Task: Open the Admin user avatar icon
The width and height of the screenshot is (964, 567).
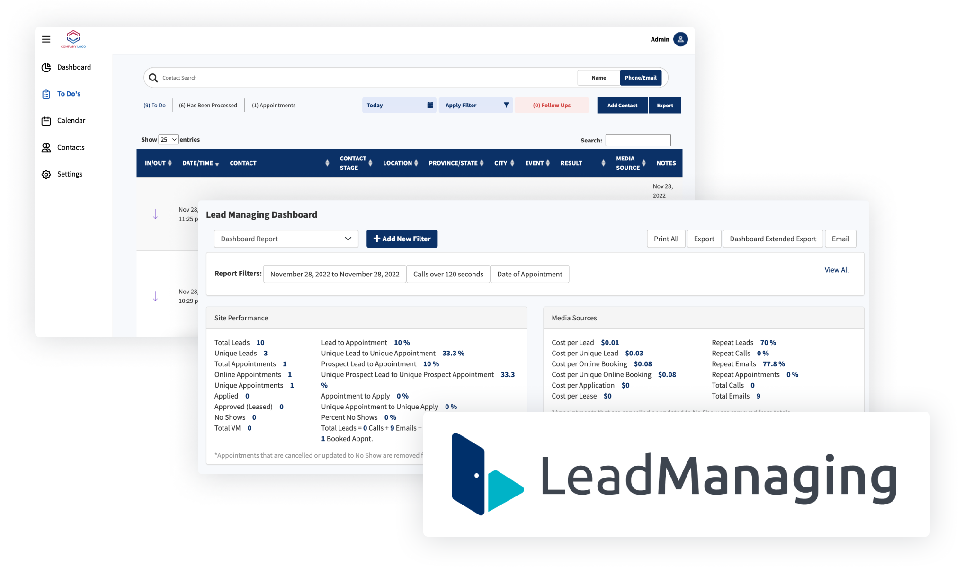Action: tap(680, 39)
